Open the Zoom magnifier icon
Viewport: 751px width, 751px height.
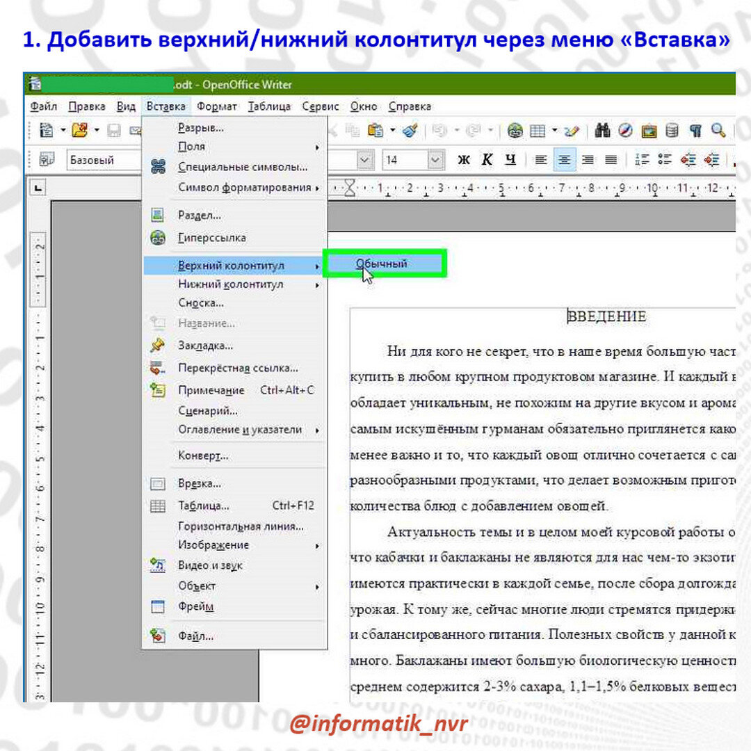tap(718, 130)
